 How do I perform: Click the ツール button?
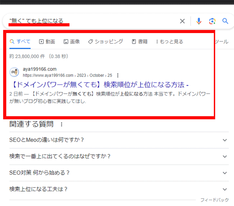click(x=221, y=42)
